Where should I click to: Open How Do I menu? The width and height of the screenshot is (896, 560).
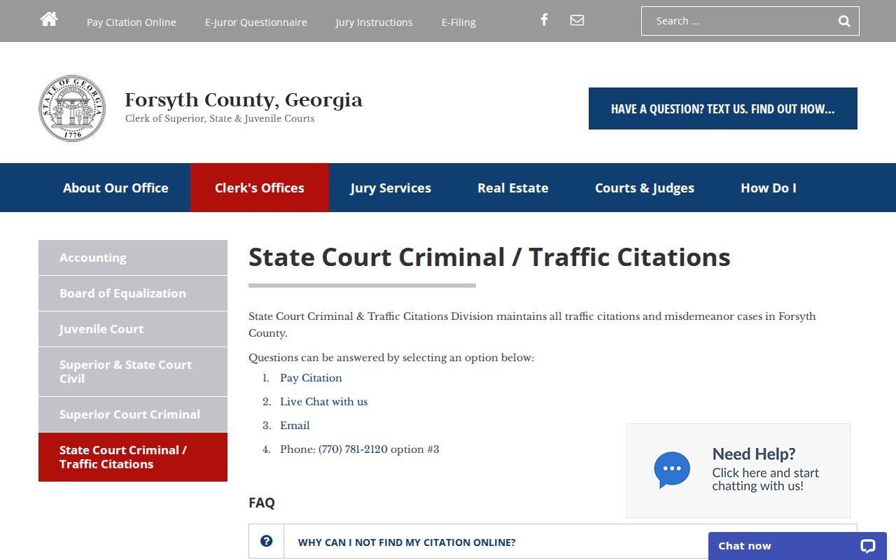[769, 188]
